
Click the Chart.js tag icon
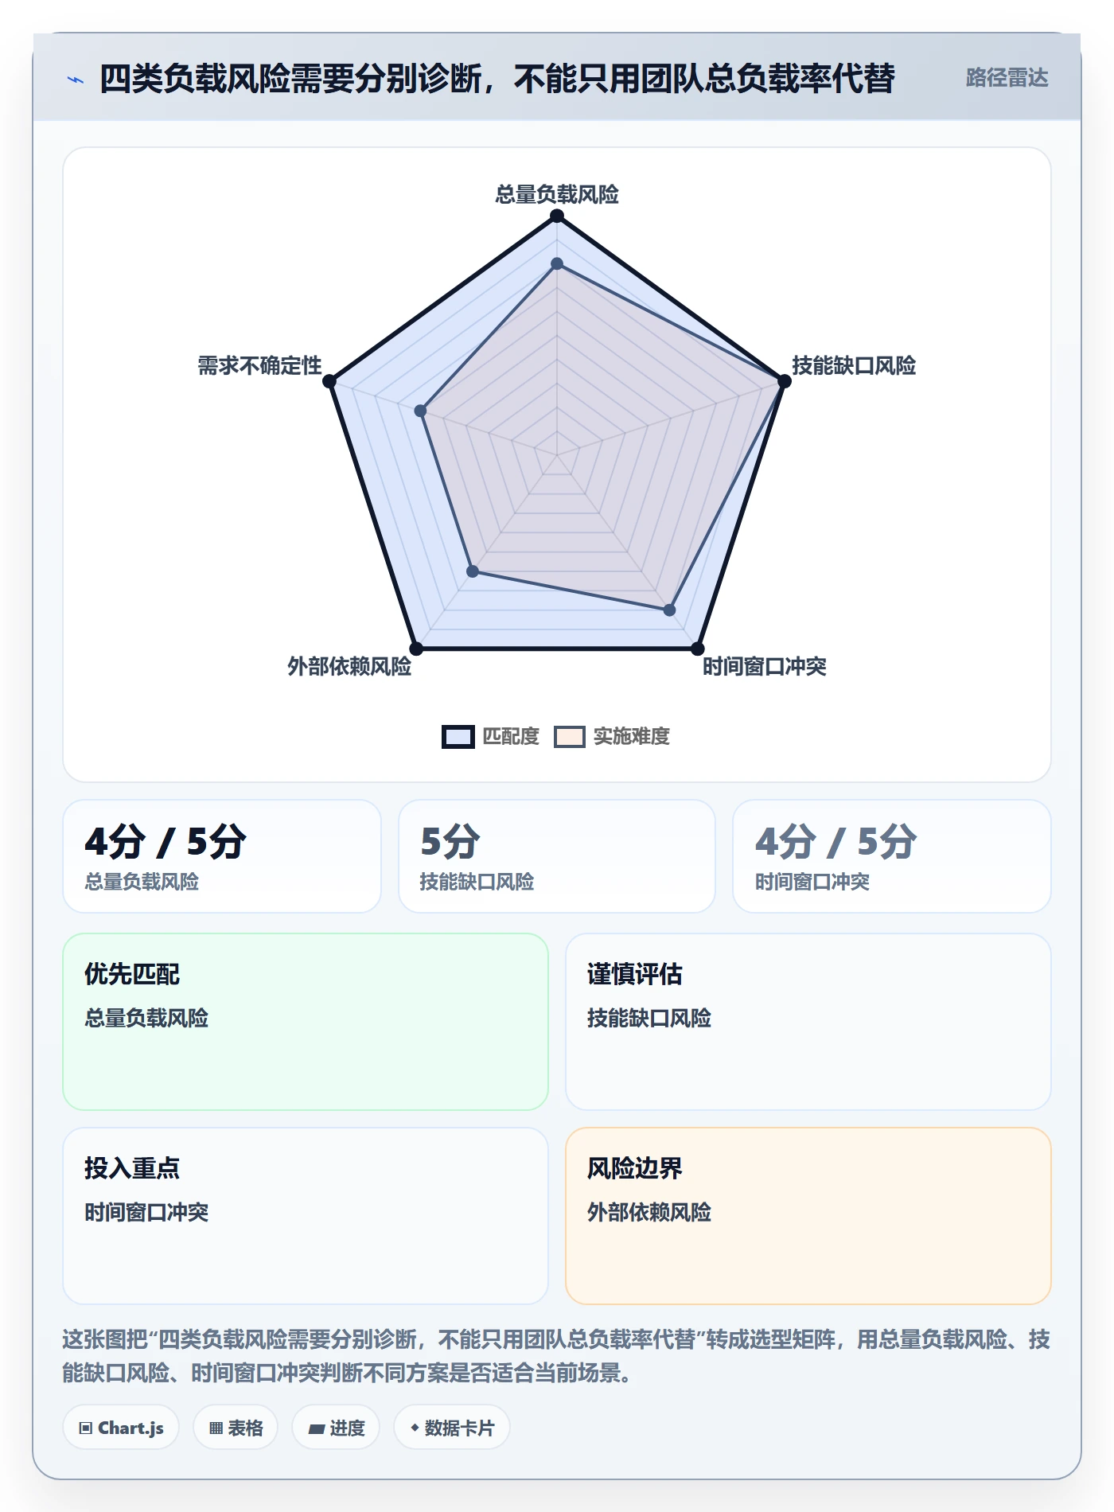tap(86, 1428)
